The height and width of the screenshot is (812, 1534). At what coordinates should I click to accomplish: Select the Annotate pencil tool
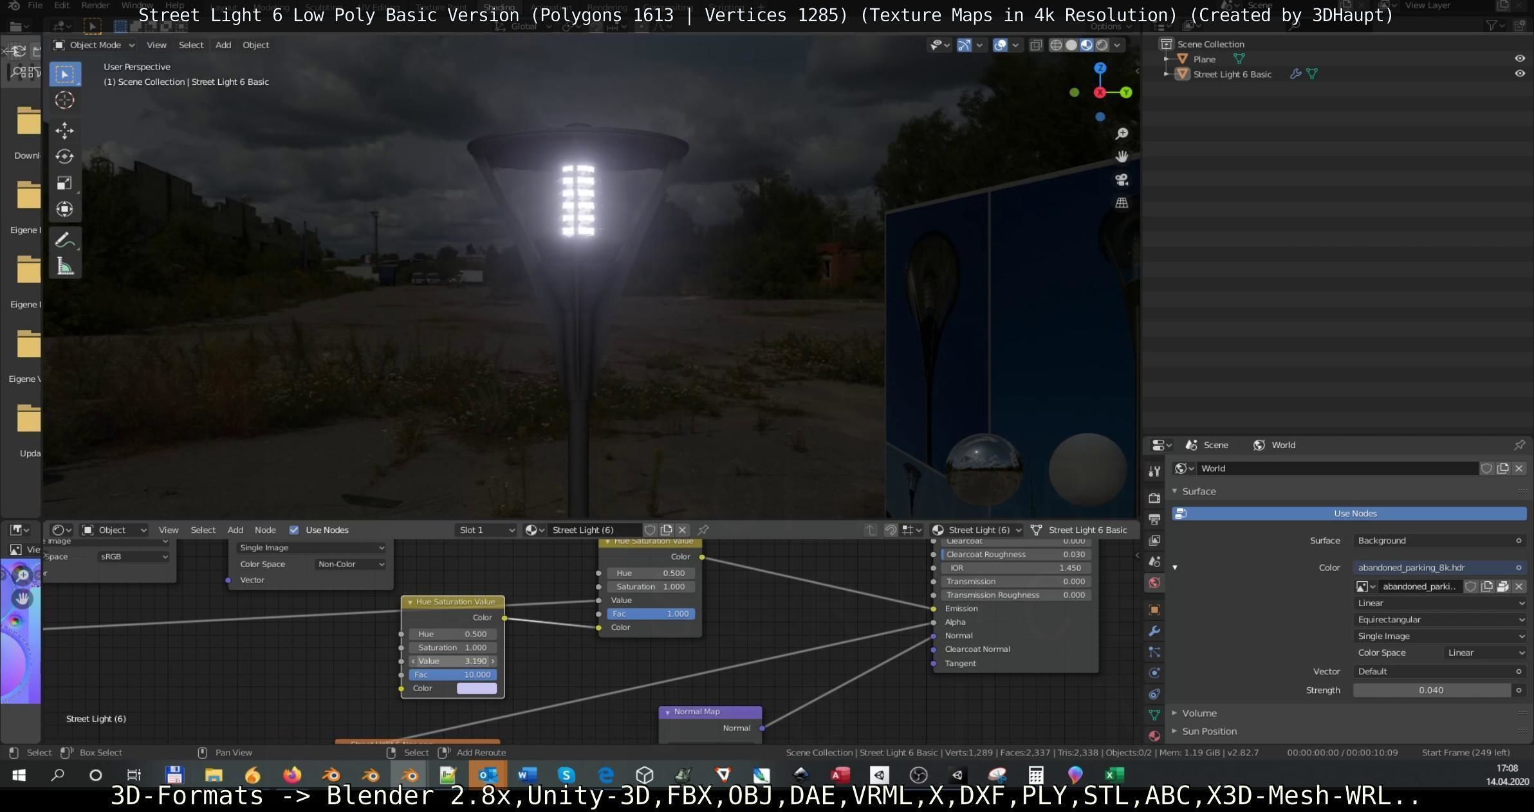[65, 240]
